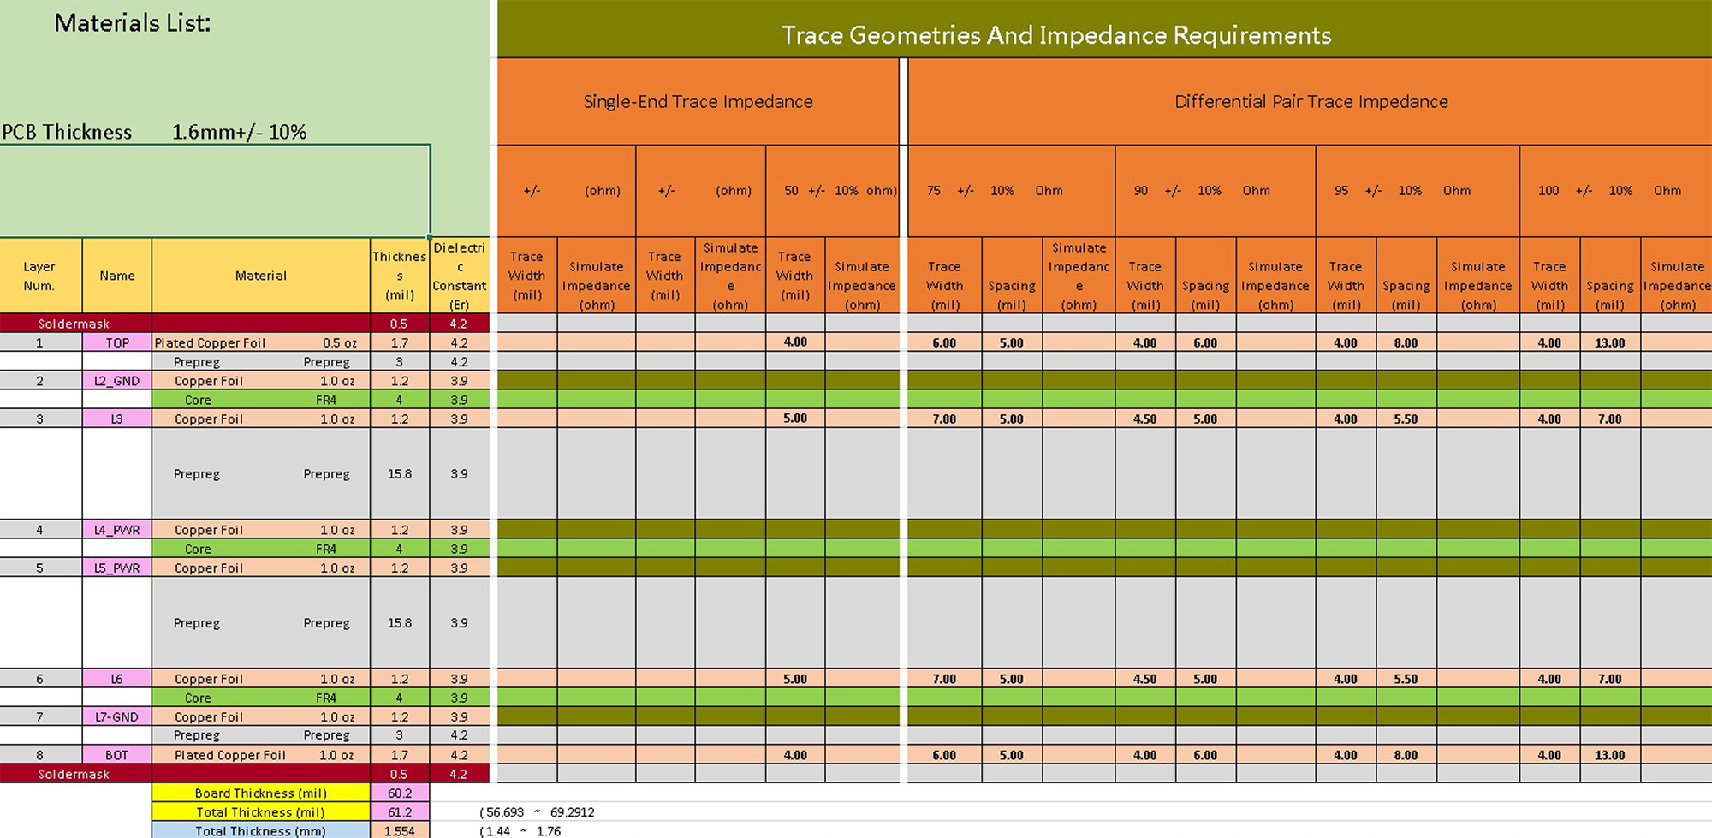Select the TOP layer name cell
Screen dimensions: 1712x838
click(x=117, y=342)
